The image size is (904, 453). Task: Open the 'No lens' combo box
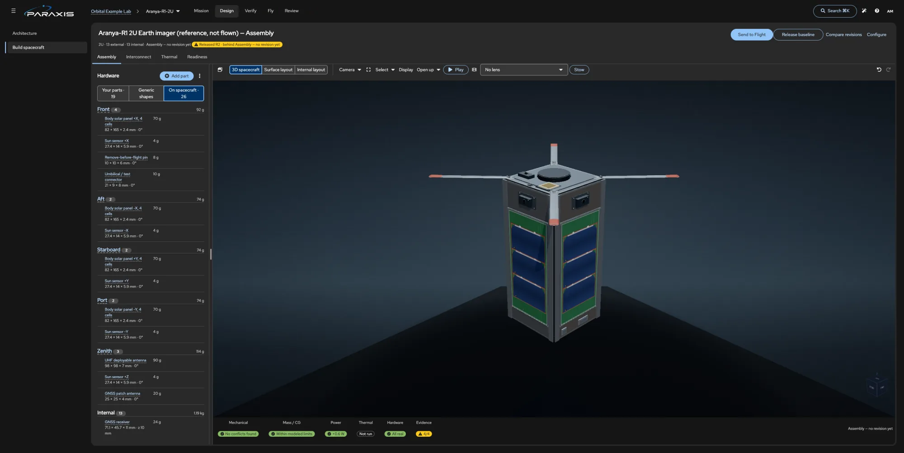523,70
